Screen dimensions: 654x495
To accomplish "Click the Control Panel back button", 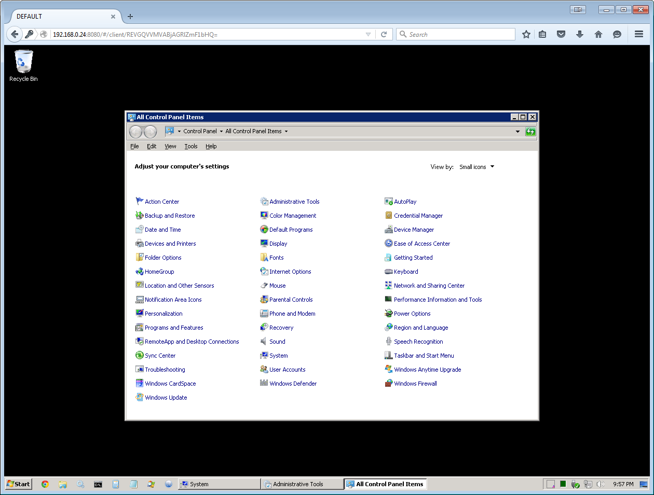I will (x=135, y=132).
